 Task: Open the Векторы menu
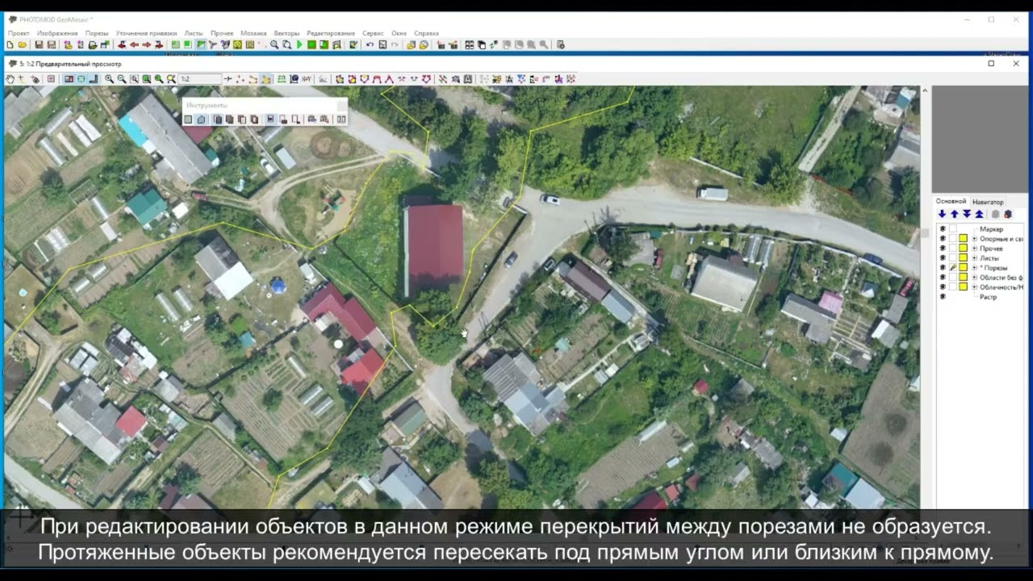tap(286, 33)
